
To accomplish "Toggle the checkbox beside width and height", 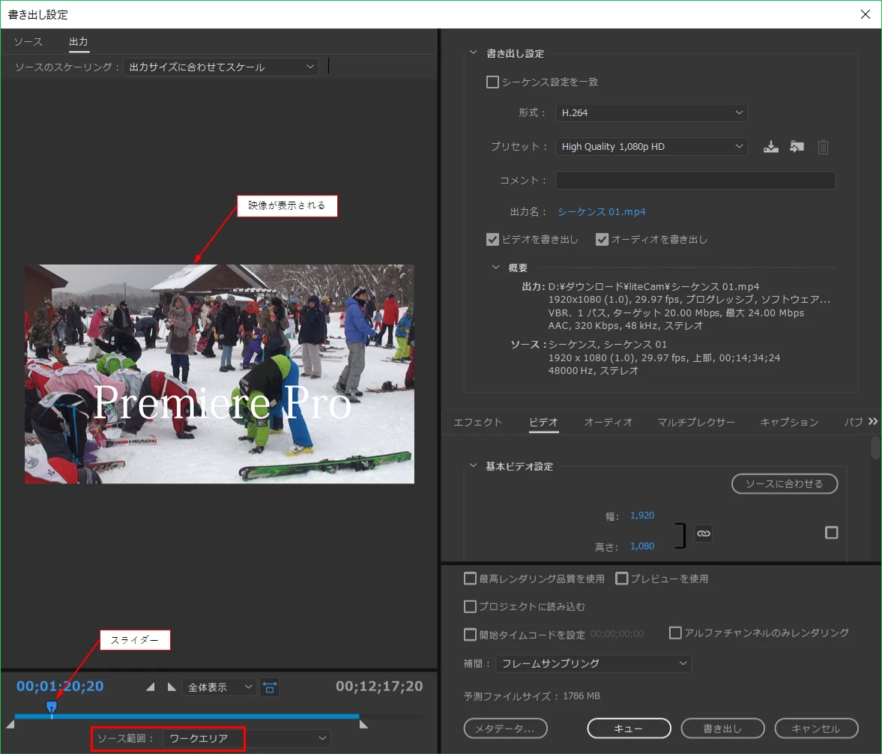I will [831, 532].
